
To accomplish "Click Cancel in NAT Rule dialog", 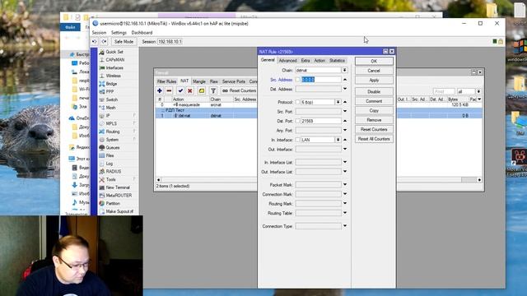I will (374, 71).
